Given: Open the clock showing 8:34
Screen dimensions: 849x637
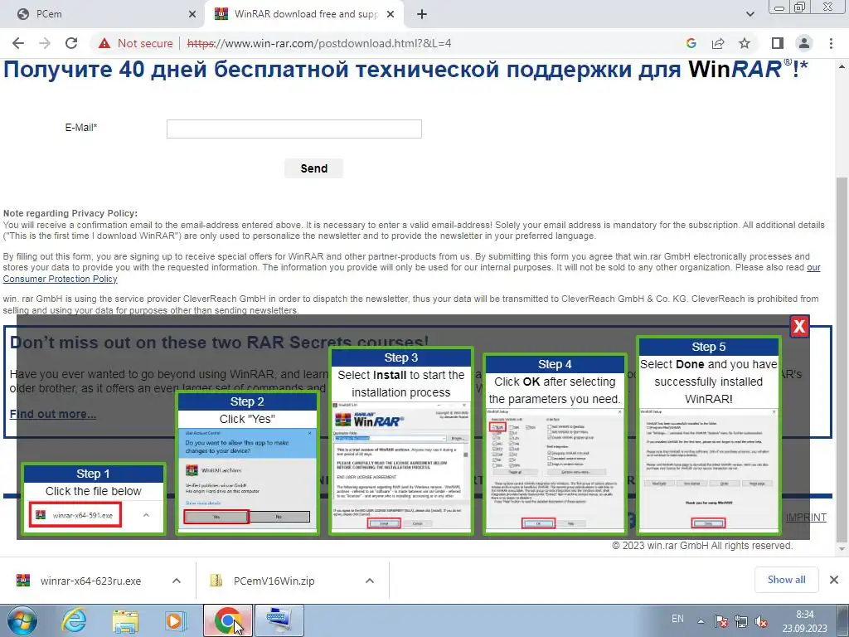Looking at the screenshot, I should (x=804, y=621).
